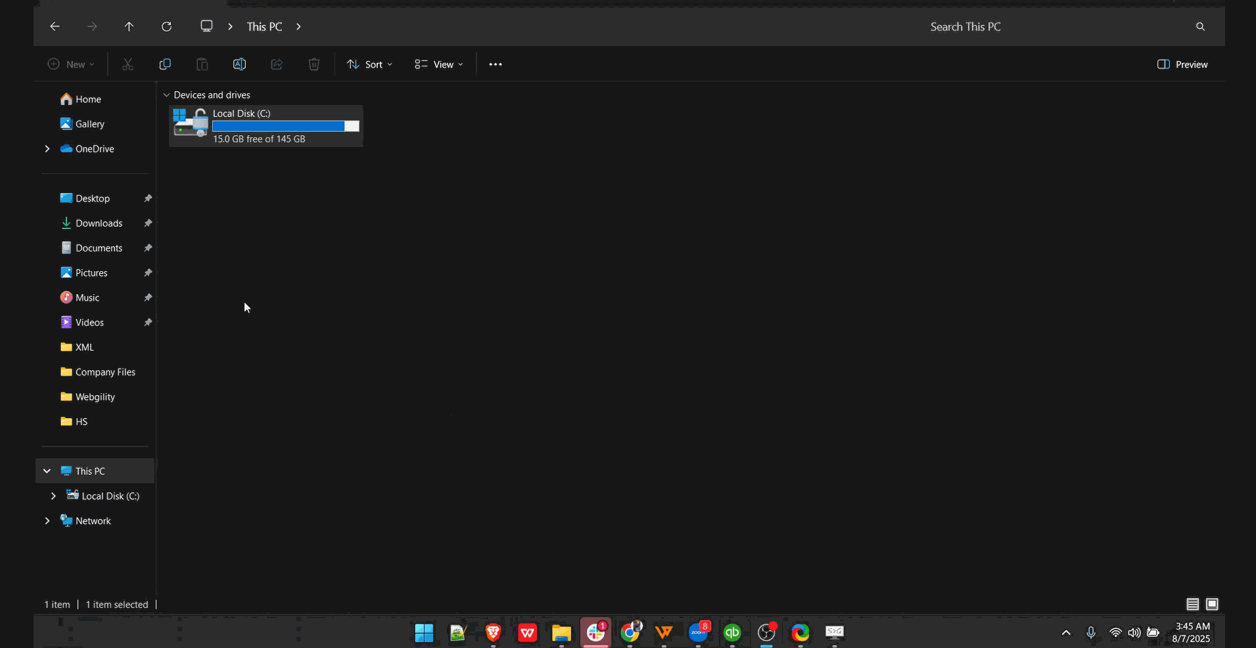Click the Local Disk (C:) storage usage bar
1256x648 pixels.
click(x=285, y=126)
